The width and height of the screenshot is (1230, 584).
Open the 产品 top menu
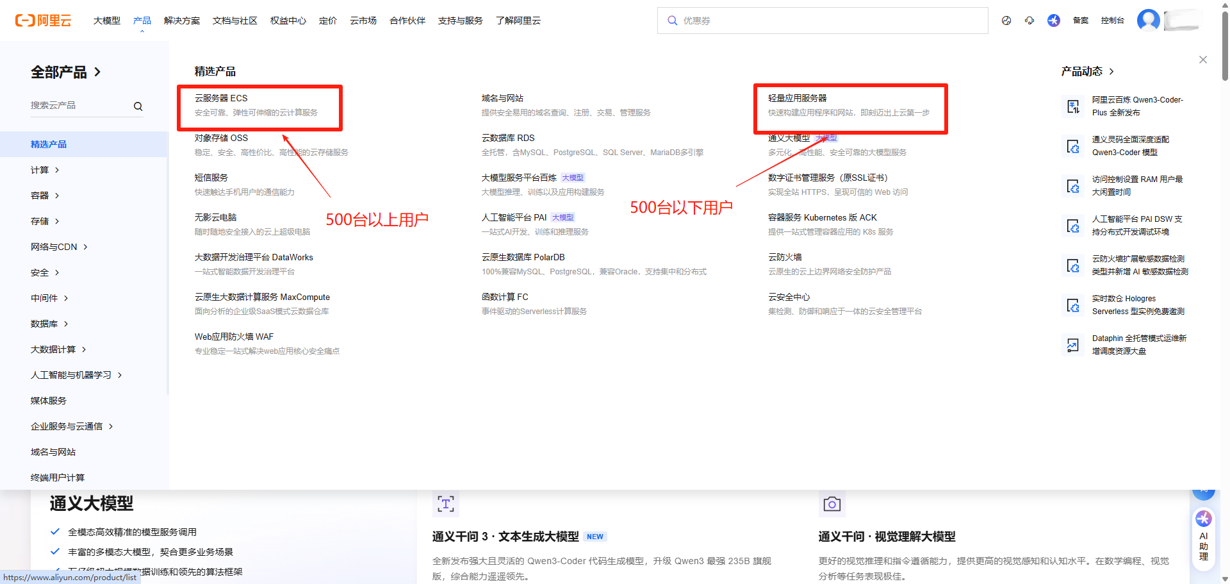[142, 21]
